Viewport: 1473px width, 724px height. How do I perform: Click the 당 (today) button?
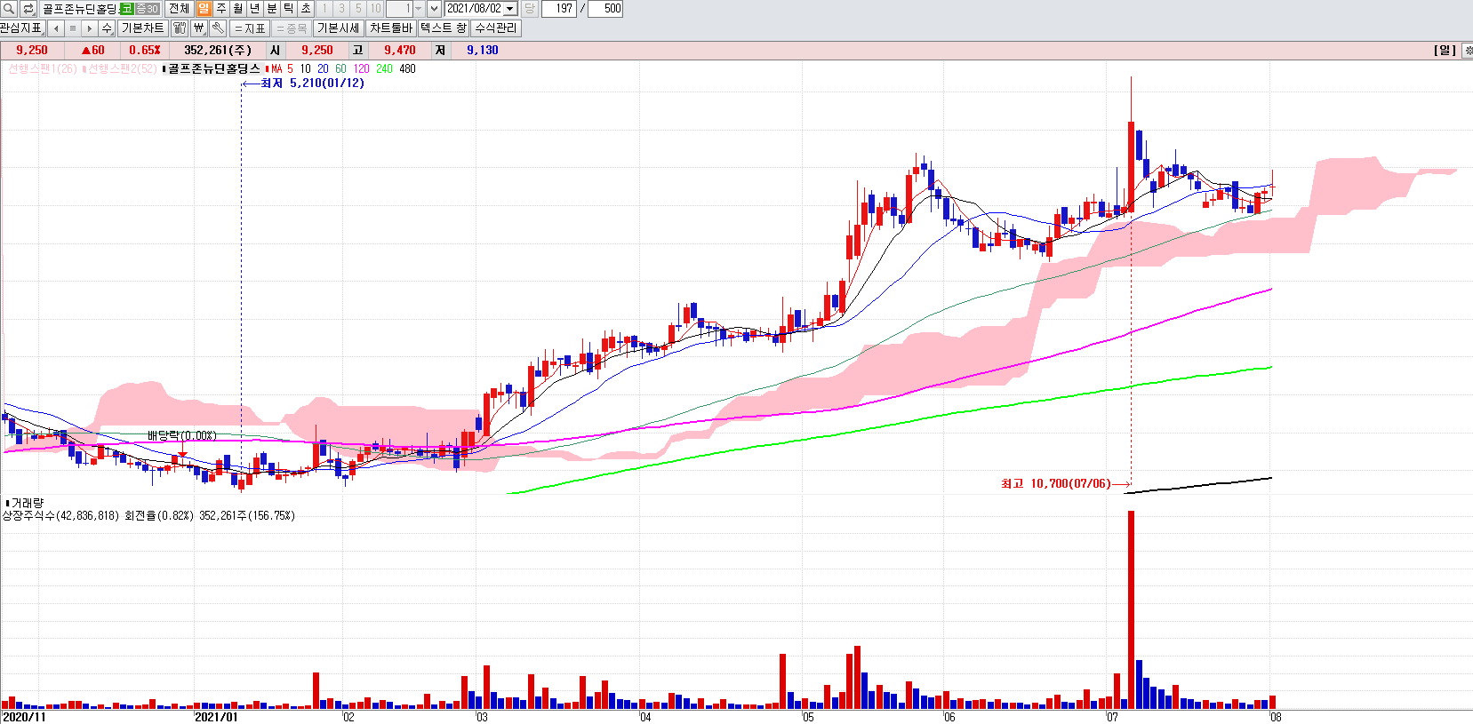(x=529, y=9)
